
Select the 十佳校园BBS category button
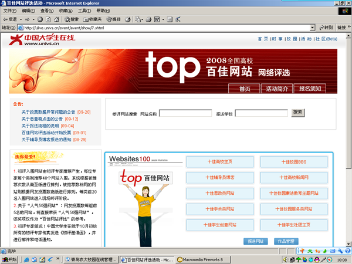294,162
